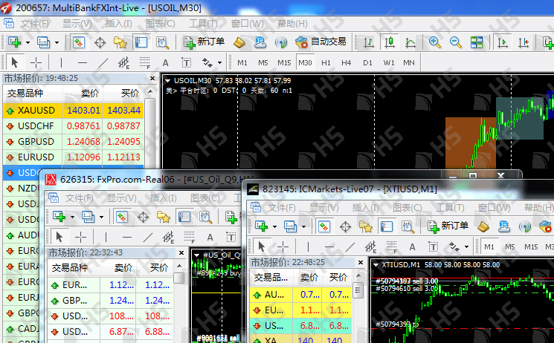Click zoom in magnifier in MultiBank toolbar
Viewport: 554px width, 343px height.
point(434,43)
